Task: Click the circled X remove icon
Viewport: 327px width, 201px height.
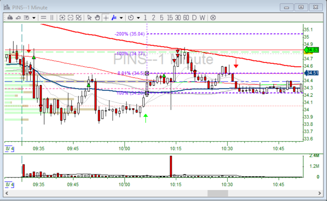Action: (x=213, y=18)
